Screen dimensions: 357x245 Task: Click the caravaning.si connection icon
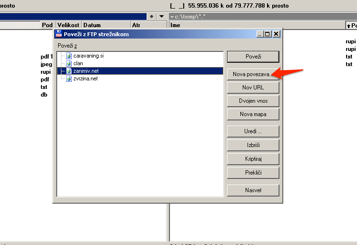coord(69,56)
